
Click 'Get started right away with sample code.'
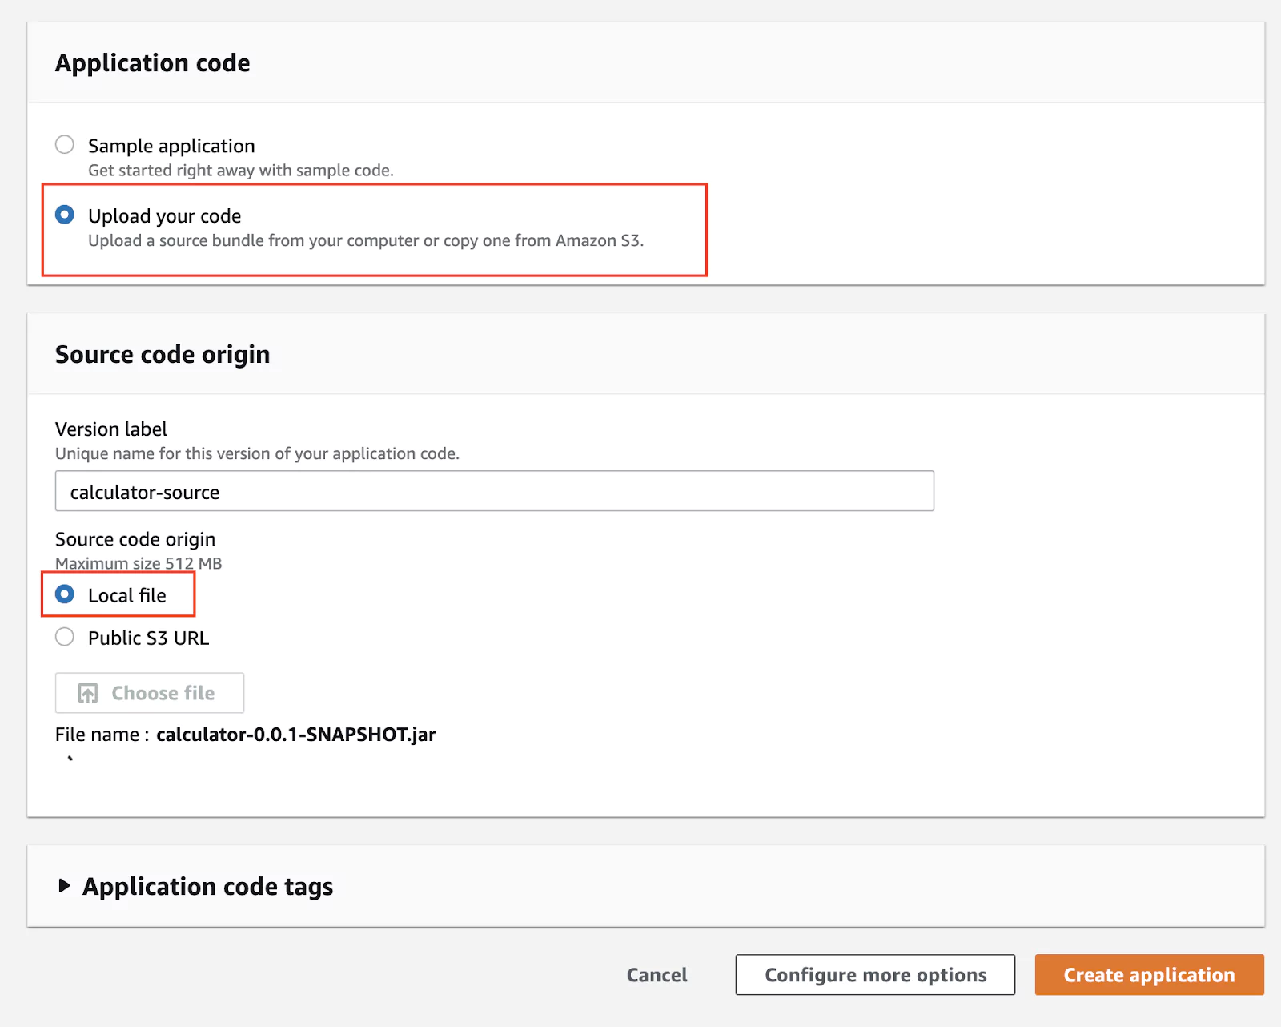coord(241,170)
